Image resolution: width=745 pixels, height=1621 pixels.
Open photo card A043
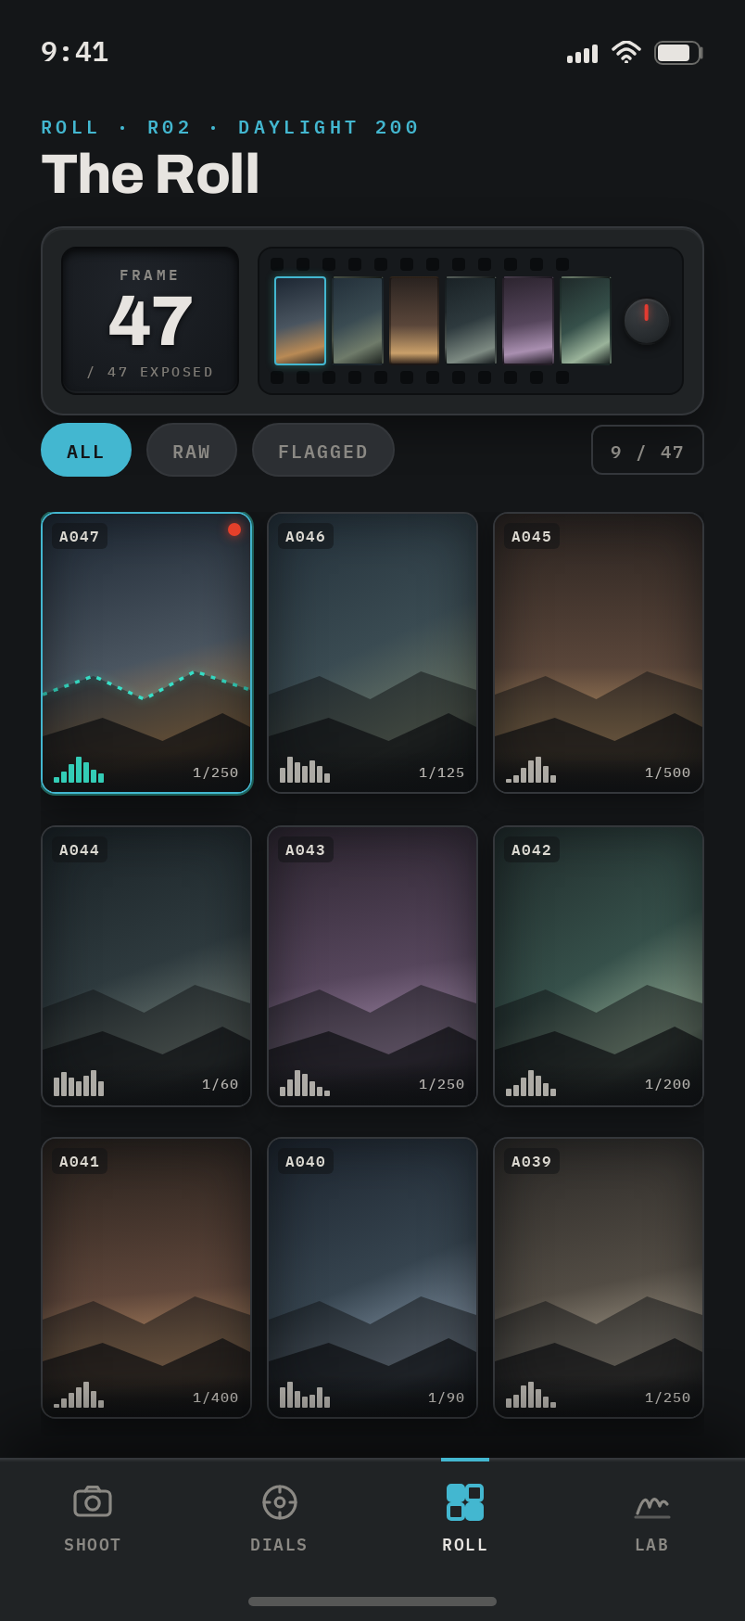point(372,966)
